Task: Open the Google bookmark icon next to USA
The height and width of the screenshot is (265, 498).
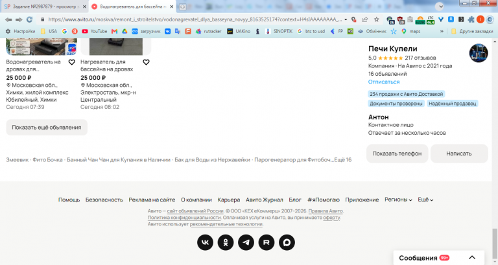Action: coord(64,31)
